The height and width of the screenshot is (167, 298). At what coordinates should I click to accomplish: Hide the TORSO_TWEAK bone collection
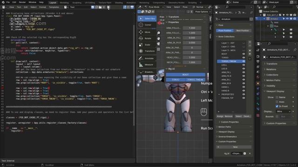244,61
